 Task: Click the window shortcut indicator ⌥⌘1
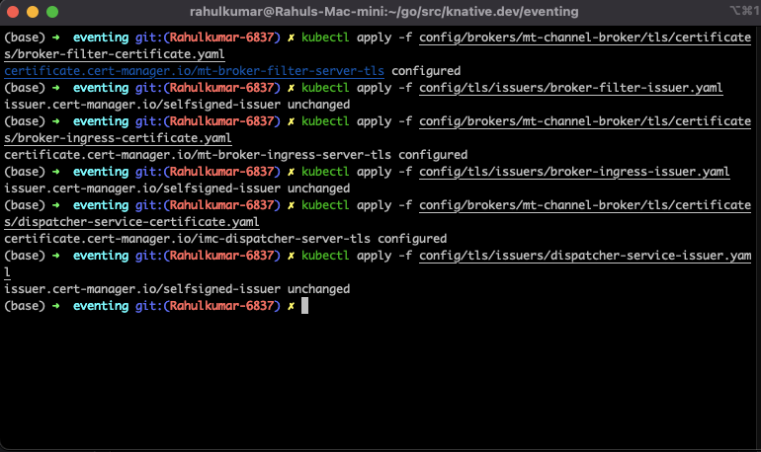click(744, 10)
